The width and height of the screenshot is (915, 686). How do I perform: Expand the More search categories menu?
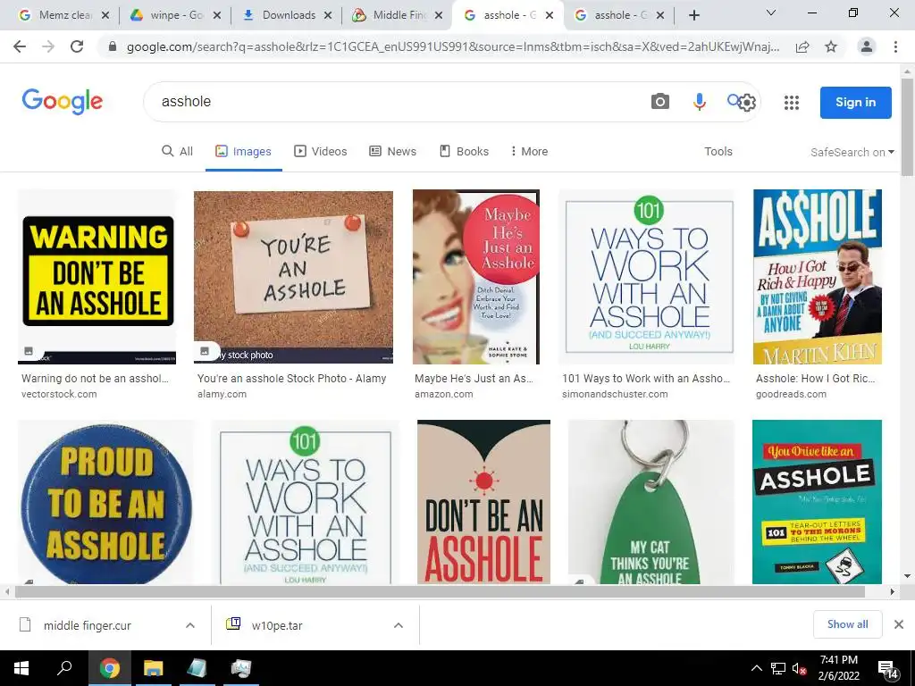click(529, 151)
